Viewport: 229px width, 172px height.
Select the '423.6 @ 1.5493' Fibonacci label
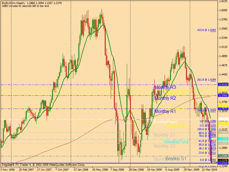point(206,30)
